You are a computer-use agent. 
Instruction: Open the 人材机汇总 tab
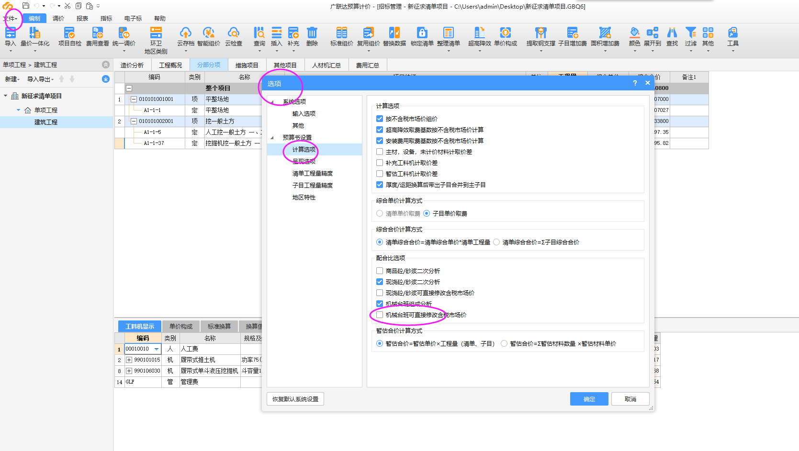(x=326, y=65)
